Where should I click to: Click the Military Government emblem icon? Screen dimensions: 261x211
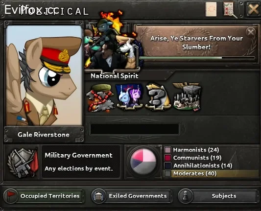tap(23, 163)
